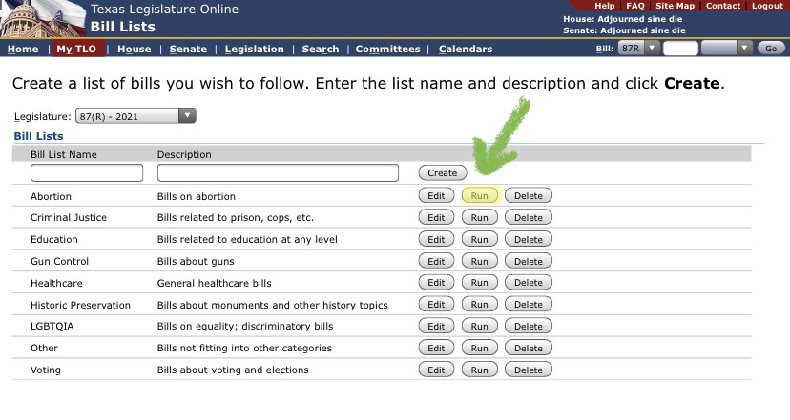
Task: Run the Gun Control bill list
Action: click(x=480, y=261)
